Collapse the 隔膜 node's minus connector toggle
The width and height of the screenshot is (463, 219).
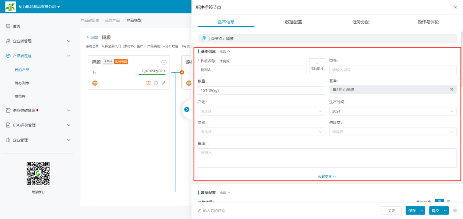coord(170,72)
